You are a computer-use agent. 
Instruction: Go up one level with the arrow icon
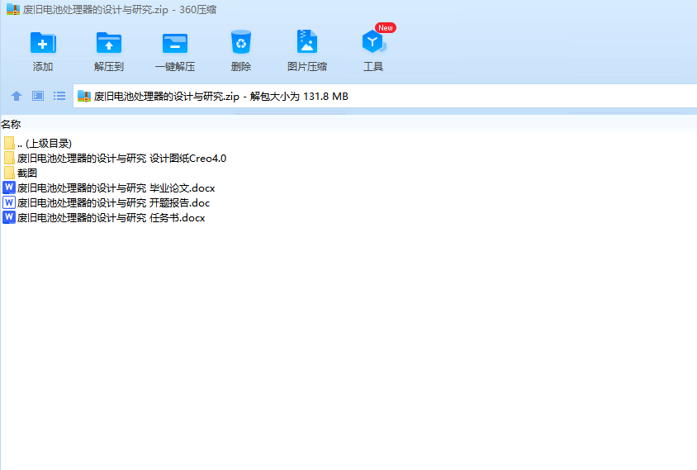(17, 96)
